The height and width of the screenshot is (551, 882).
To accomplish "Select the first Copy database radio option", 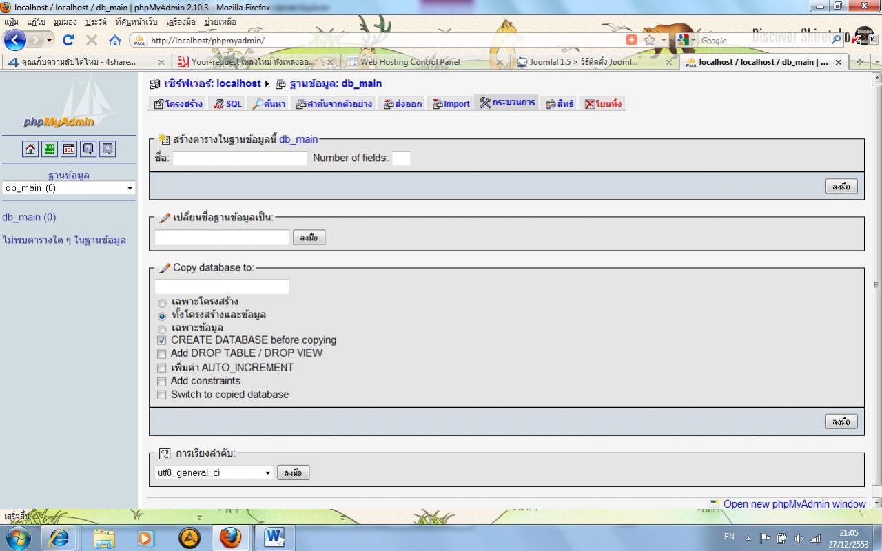I will pos(162,303).
